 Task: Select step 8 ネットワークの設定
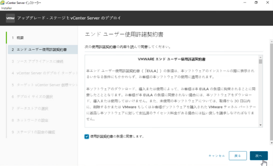[x=43, y=120]
